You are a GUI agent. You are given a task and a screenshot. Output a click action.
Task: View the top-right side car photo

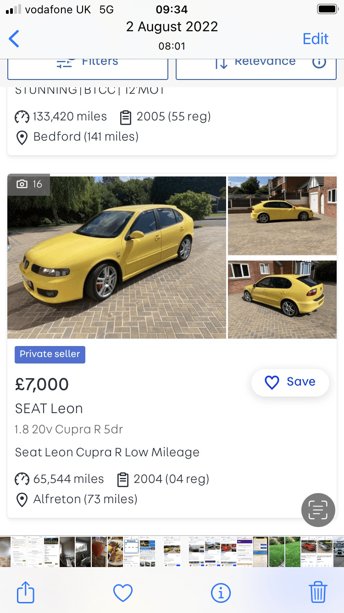click(x=282, y=215)
